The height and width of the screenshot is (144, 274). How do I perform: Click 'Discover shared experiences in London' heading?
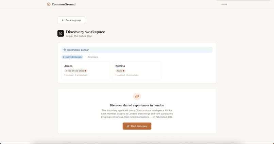pos(137,105)
